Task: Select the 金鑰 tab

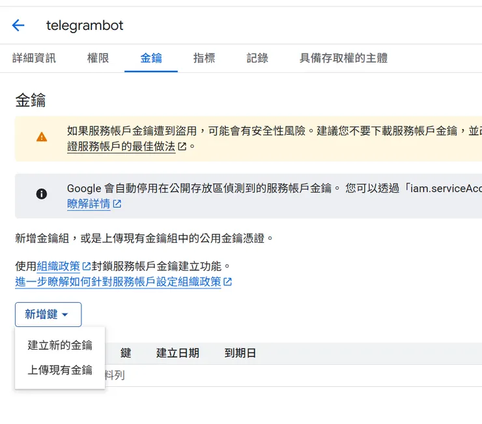Action: (151, 58)
